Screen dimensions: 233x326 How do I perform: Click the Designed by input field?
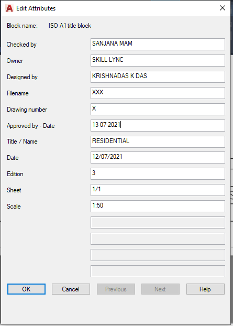[x=158, y=77]
